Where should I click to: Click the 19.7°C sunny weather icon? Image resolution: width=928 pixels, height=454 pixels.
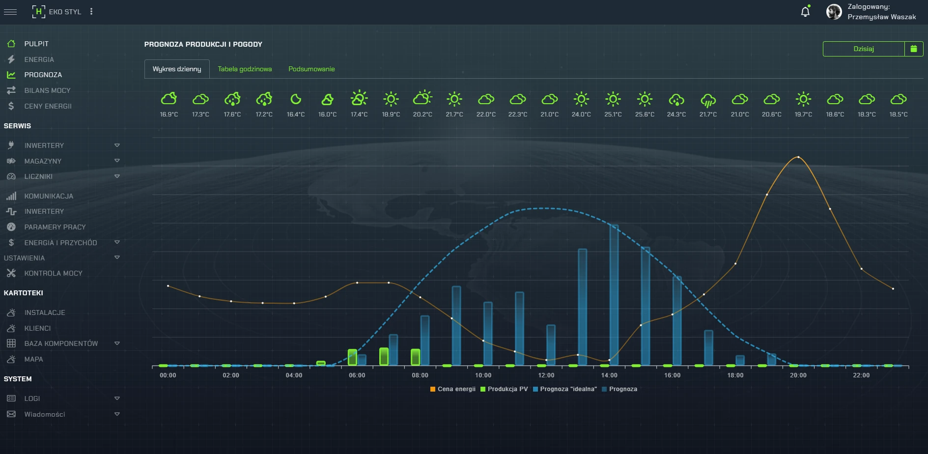[803, 99]
